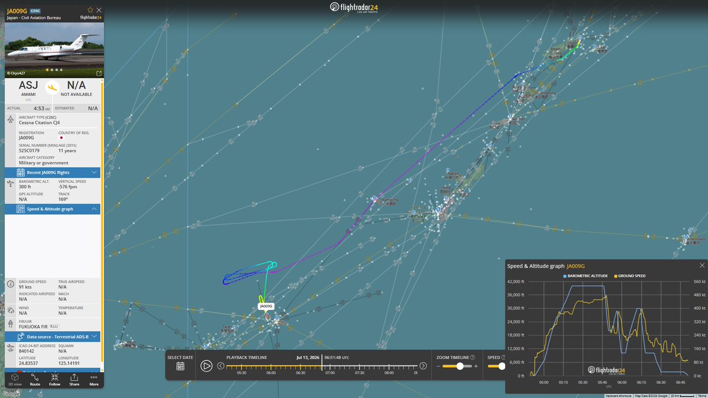The image size is (708, 398).
Task: Add JA009G to favorites with the star
Action: coord(90,10)
